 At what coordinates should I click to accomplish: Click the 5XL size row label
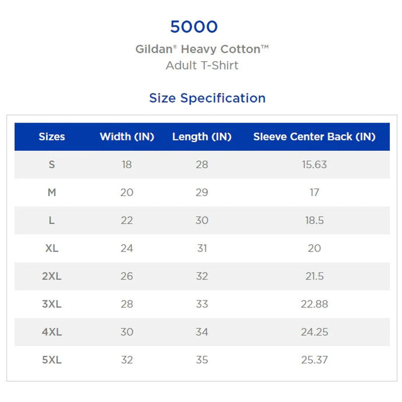click(52, 360)
